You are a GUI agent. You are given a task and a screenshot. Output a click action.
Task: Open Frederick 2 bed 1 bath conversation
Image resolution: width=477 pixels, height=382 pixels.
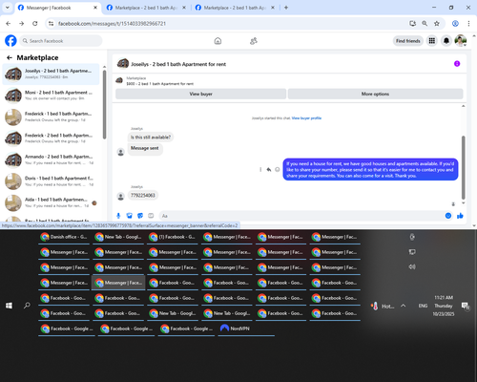[x=51, y=138]
